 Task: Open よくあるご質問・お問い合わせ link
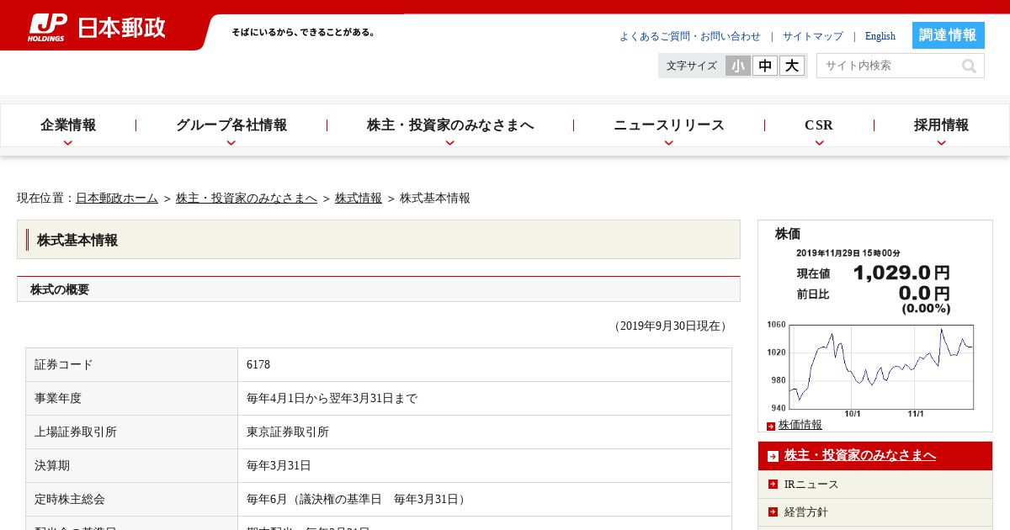pyautogui.click(x=690, y=36)
